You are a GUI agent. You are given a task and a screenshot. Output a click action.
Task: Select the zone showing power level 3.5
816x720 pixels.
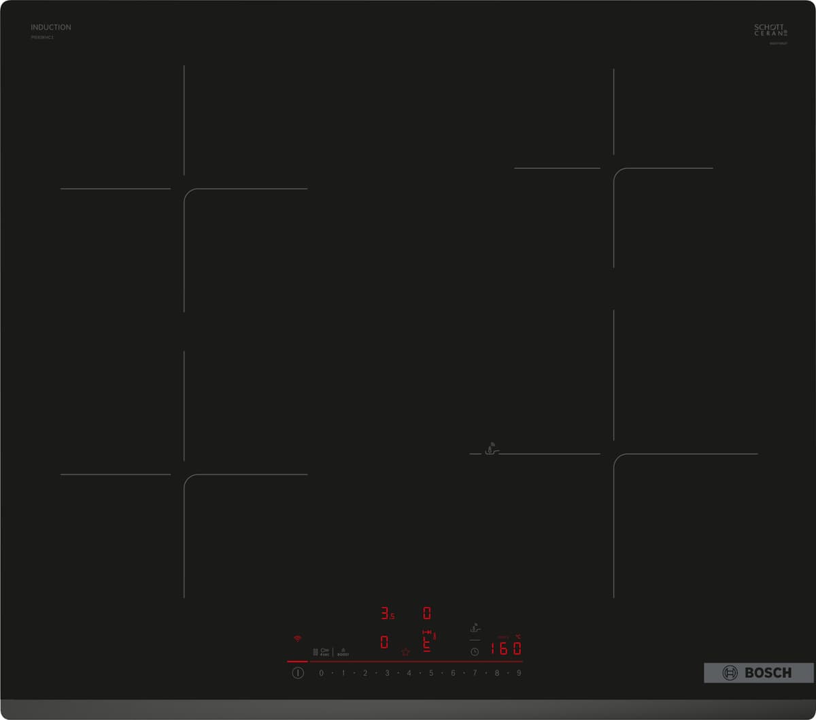(387, 614)
